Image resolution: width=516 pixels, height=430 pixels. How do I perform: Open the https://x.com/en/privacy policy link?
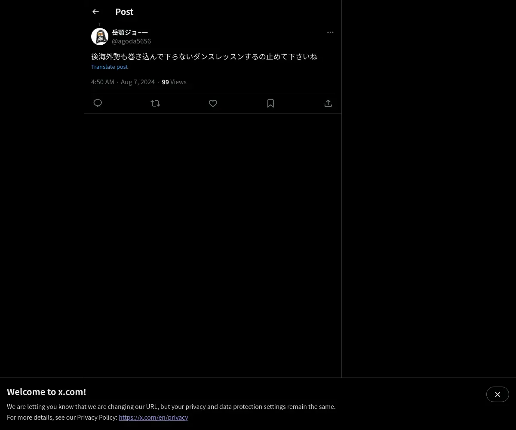coord(154,417)
